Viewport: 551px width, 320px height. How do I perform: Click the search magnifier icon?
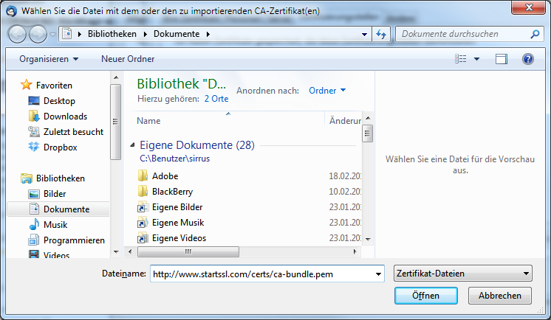coord(535,34)
